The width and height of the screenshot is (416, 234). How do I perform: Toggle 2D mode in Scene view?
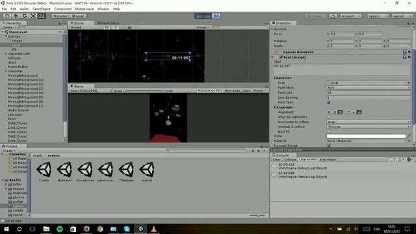tap(107, 27)
